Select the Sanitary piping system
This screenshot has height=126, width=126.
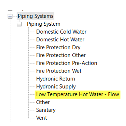(46, 110)
